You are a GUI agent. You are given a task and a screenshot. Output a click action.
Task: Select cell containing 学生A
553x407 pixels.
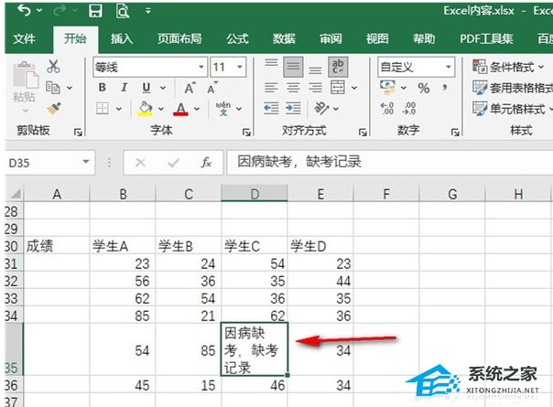click(x=123, y=246)
